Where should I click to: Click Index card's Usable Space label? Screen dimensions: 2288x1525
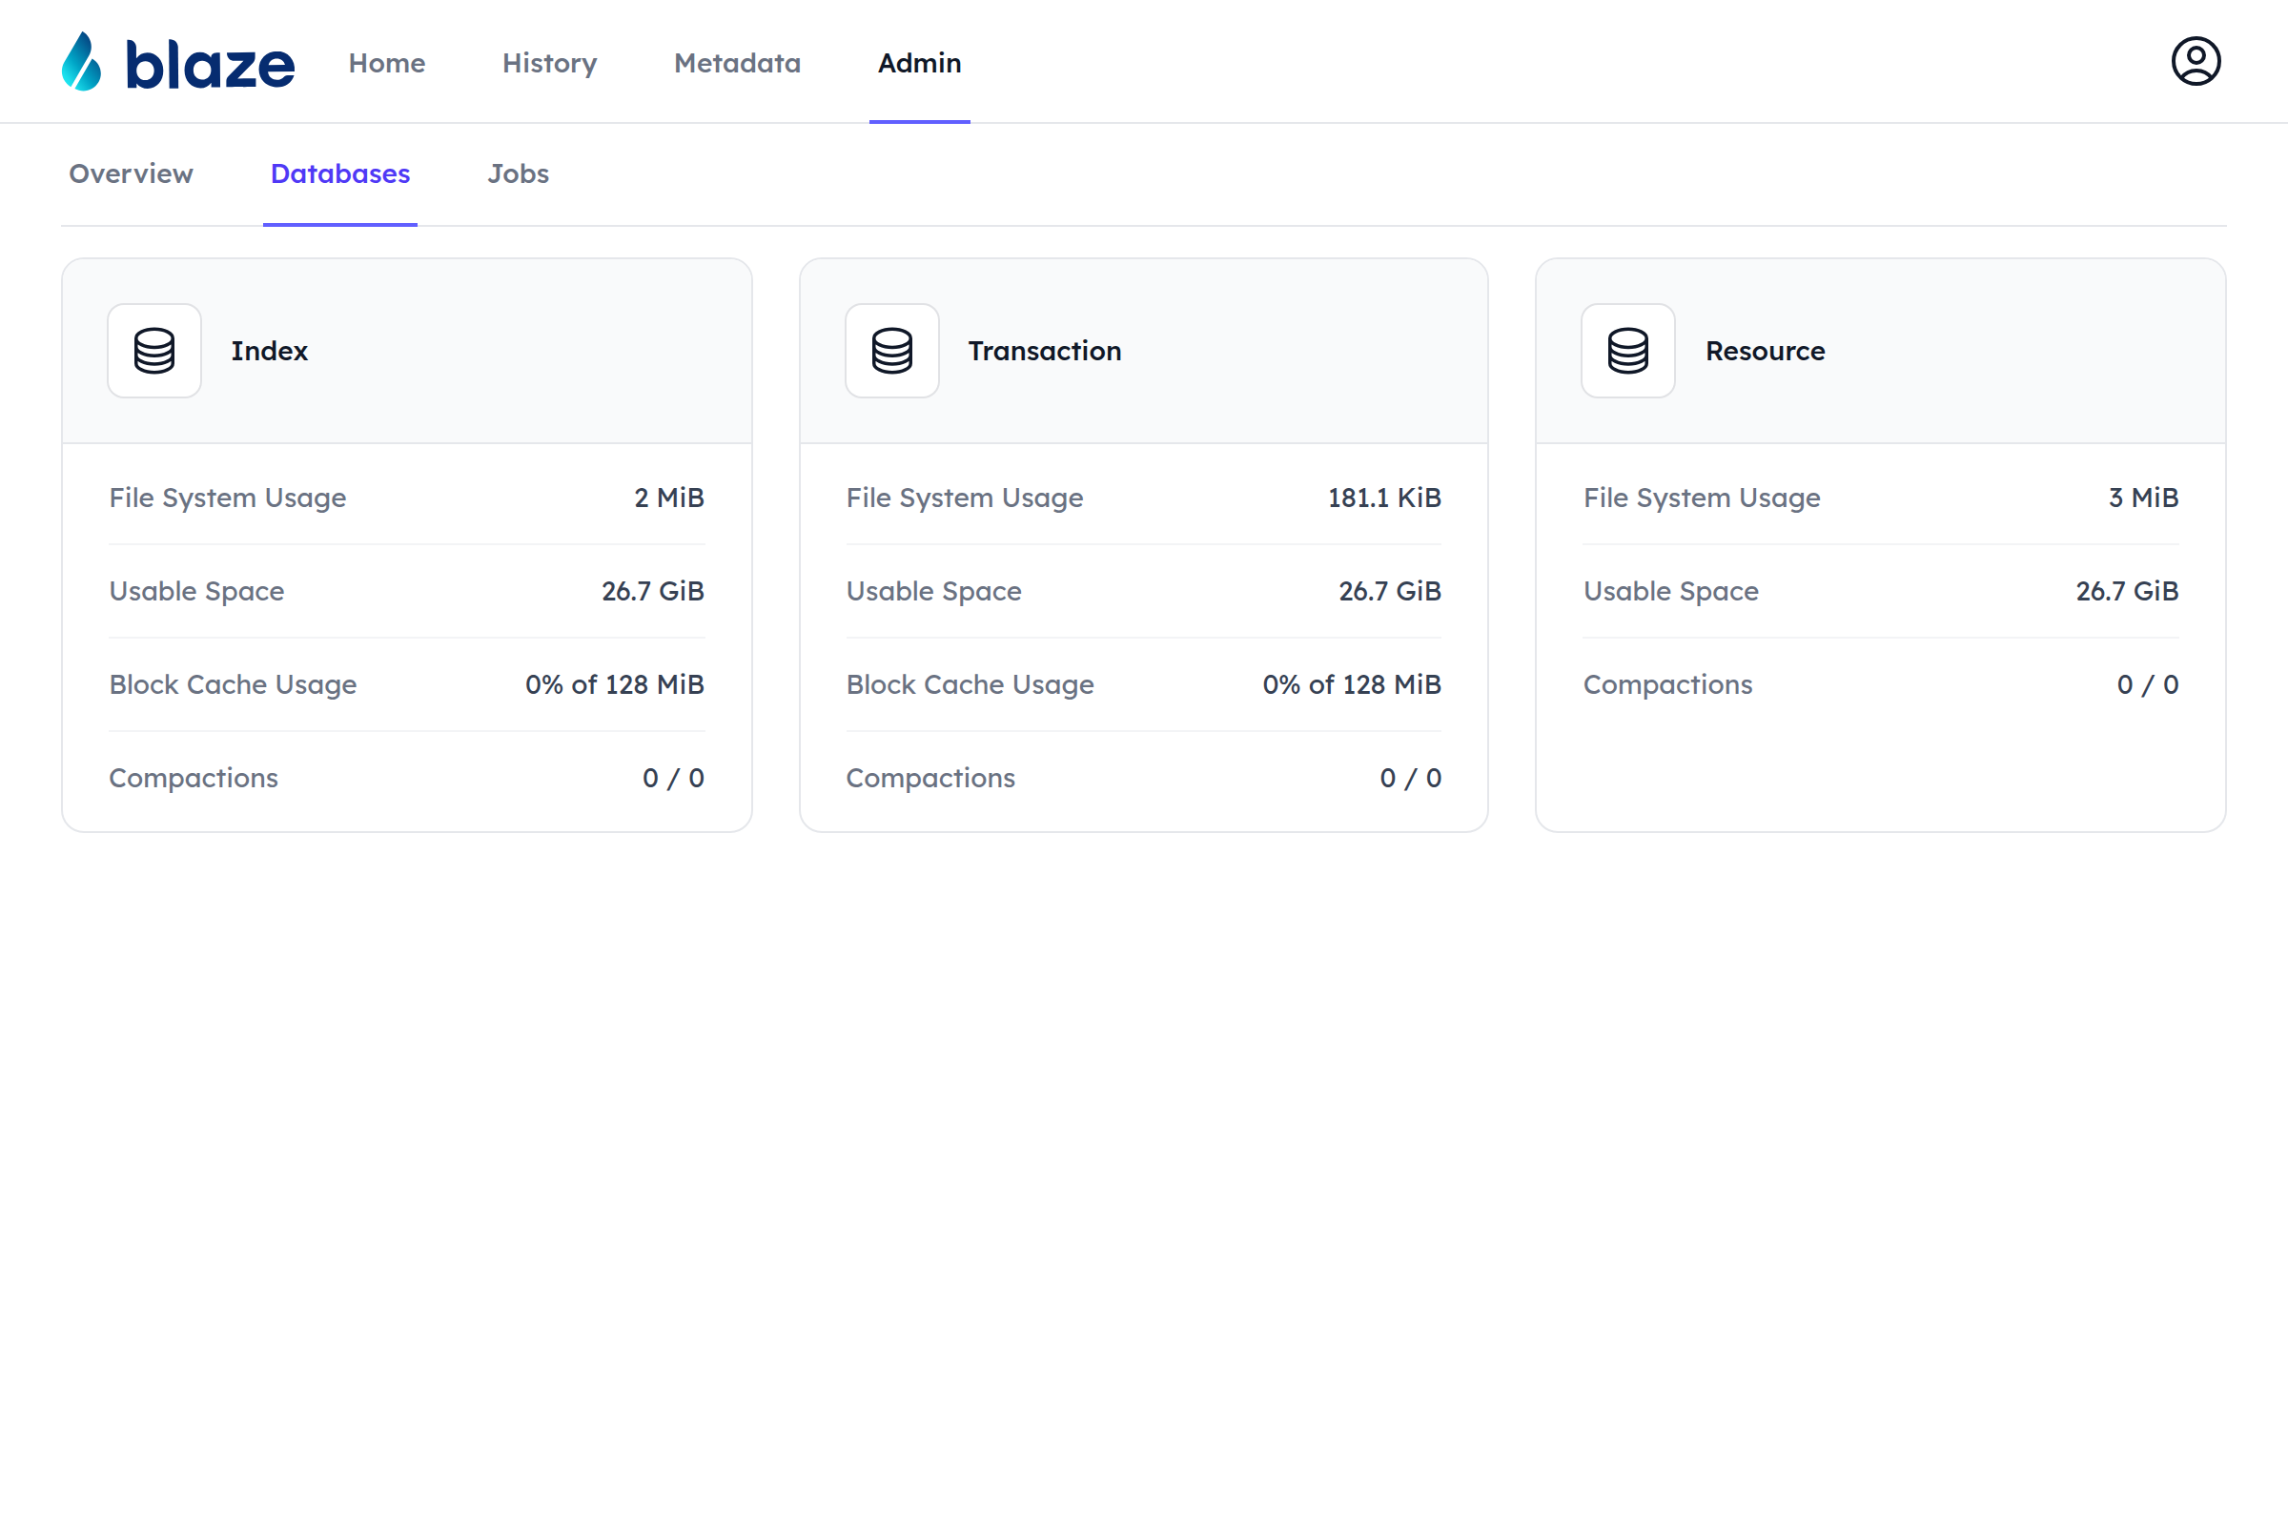coord(196,591)
